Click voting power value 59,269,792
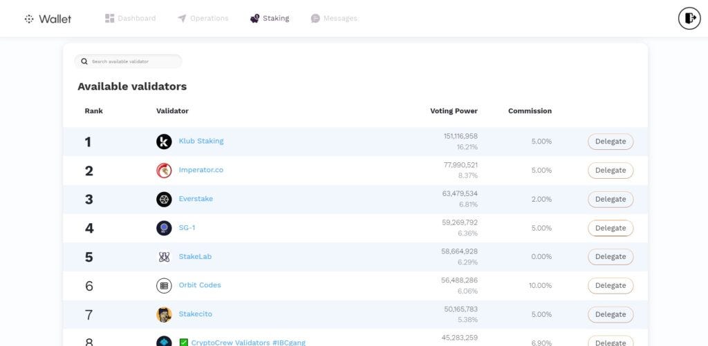 [x=460, y=222]
